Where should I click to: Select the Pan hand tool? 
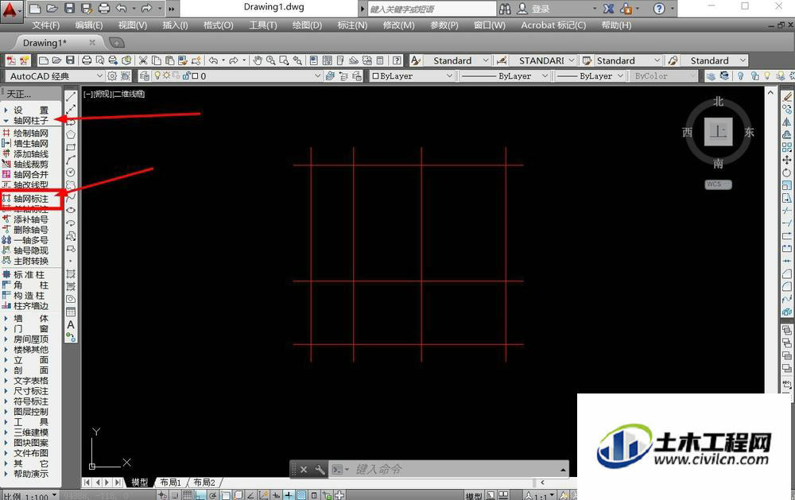(258, 60)
